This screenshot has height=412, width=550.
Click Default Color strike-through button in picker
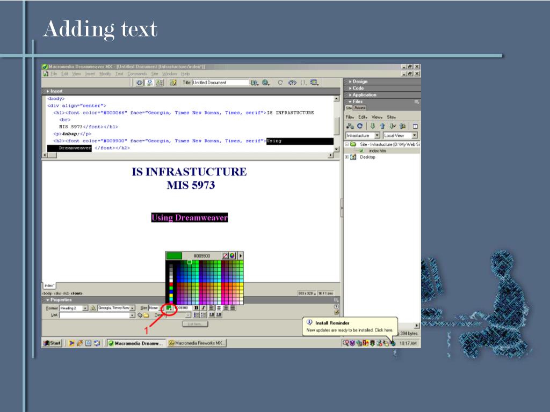click(225, 256)
